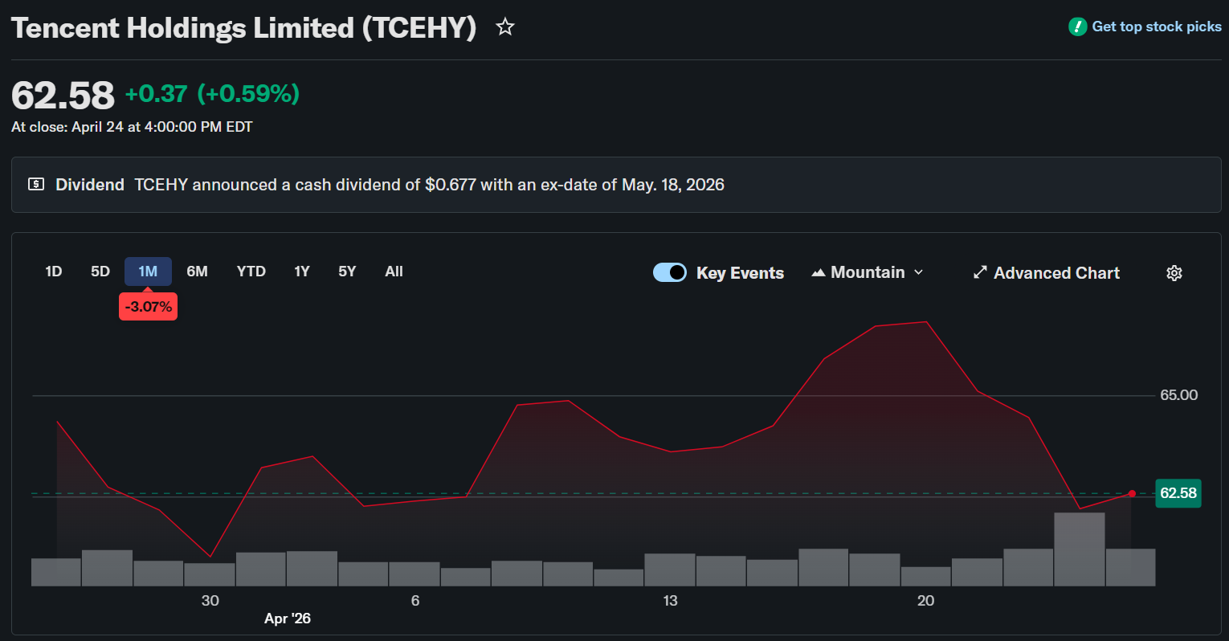Click the dividend banknote icon

point(36,185)
